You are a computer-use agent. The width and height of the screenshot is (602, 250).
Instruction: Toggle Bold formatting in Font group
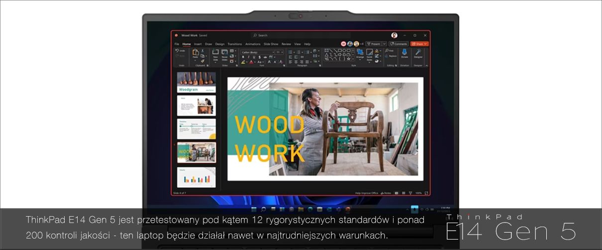tap(243, 57)
